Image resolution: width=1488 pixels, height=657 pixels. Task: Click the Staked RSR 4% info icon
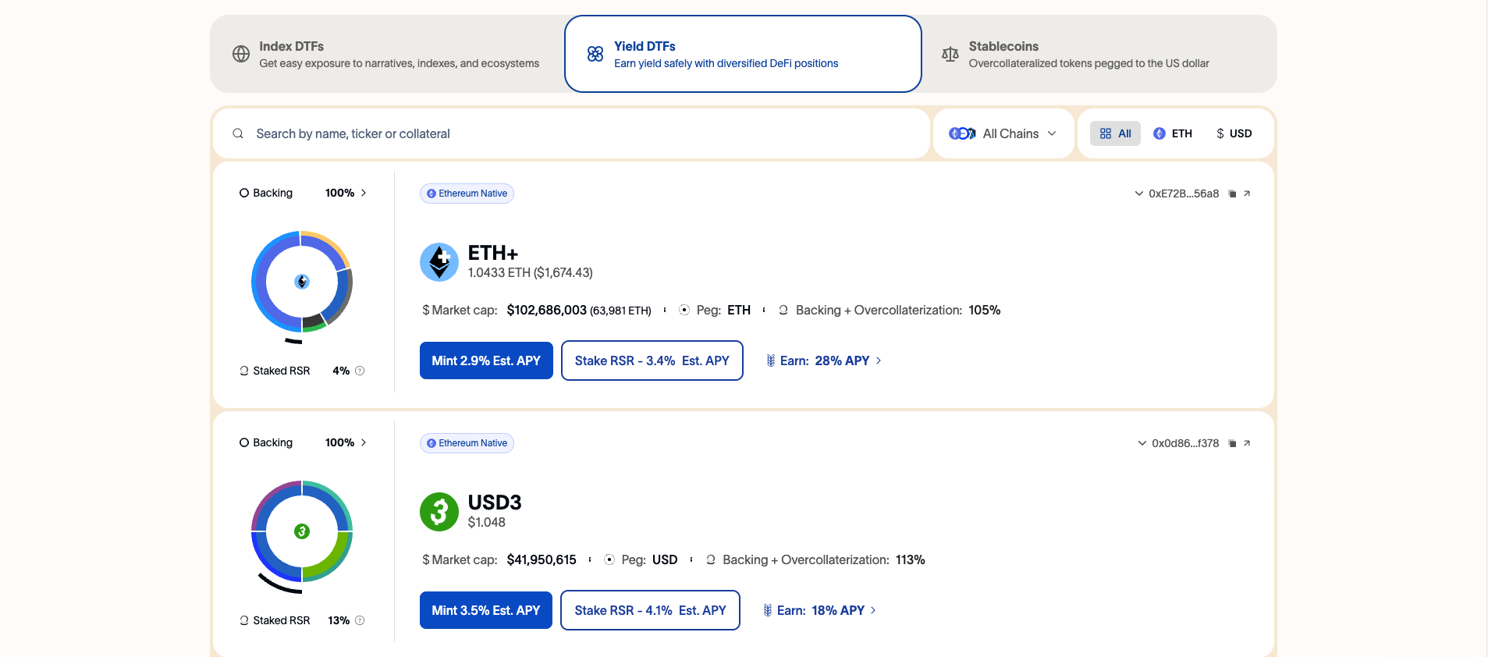pyautogui.click(x=360, y=371)
